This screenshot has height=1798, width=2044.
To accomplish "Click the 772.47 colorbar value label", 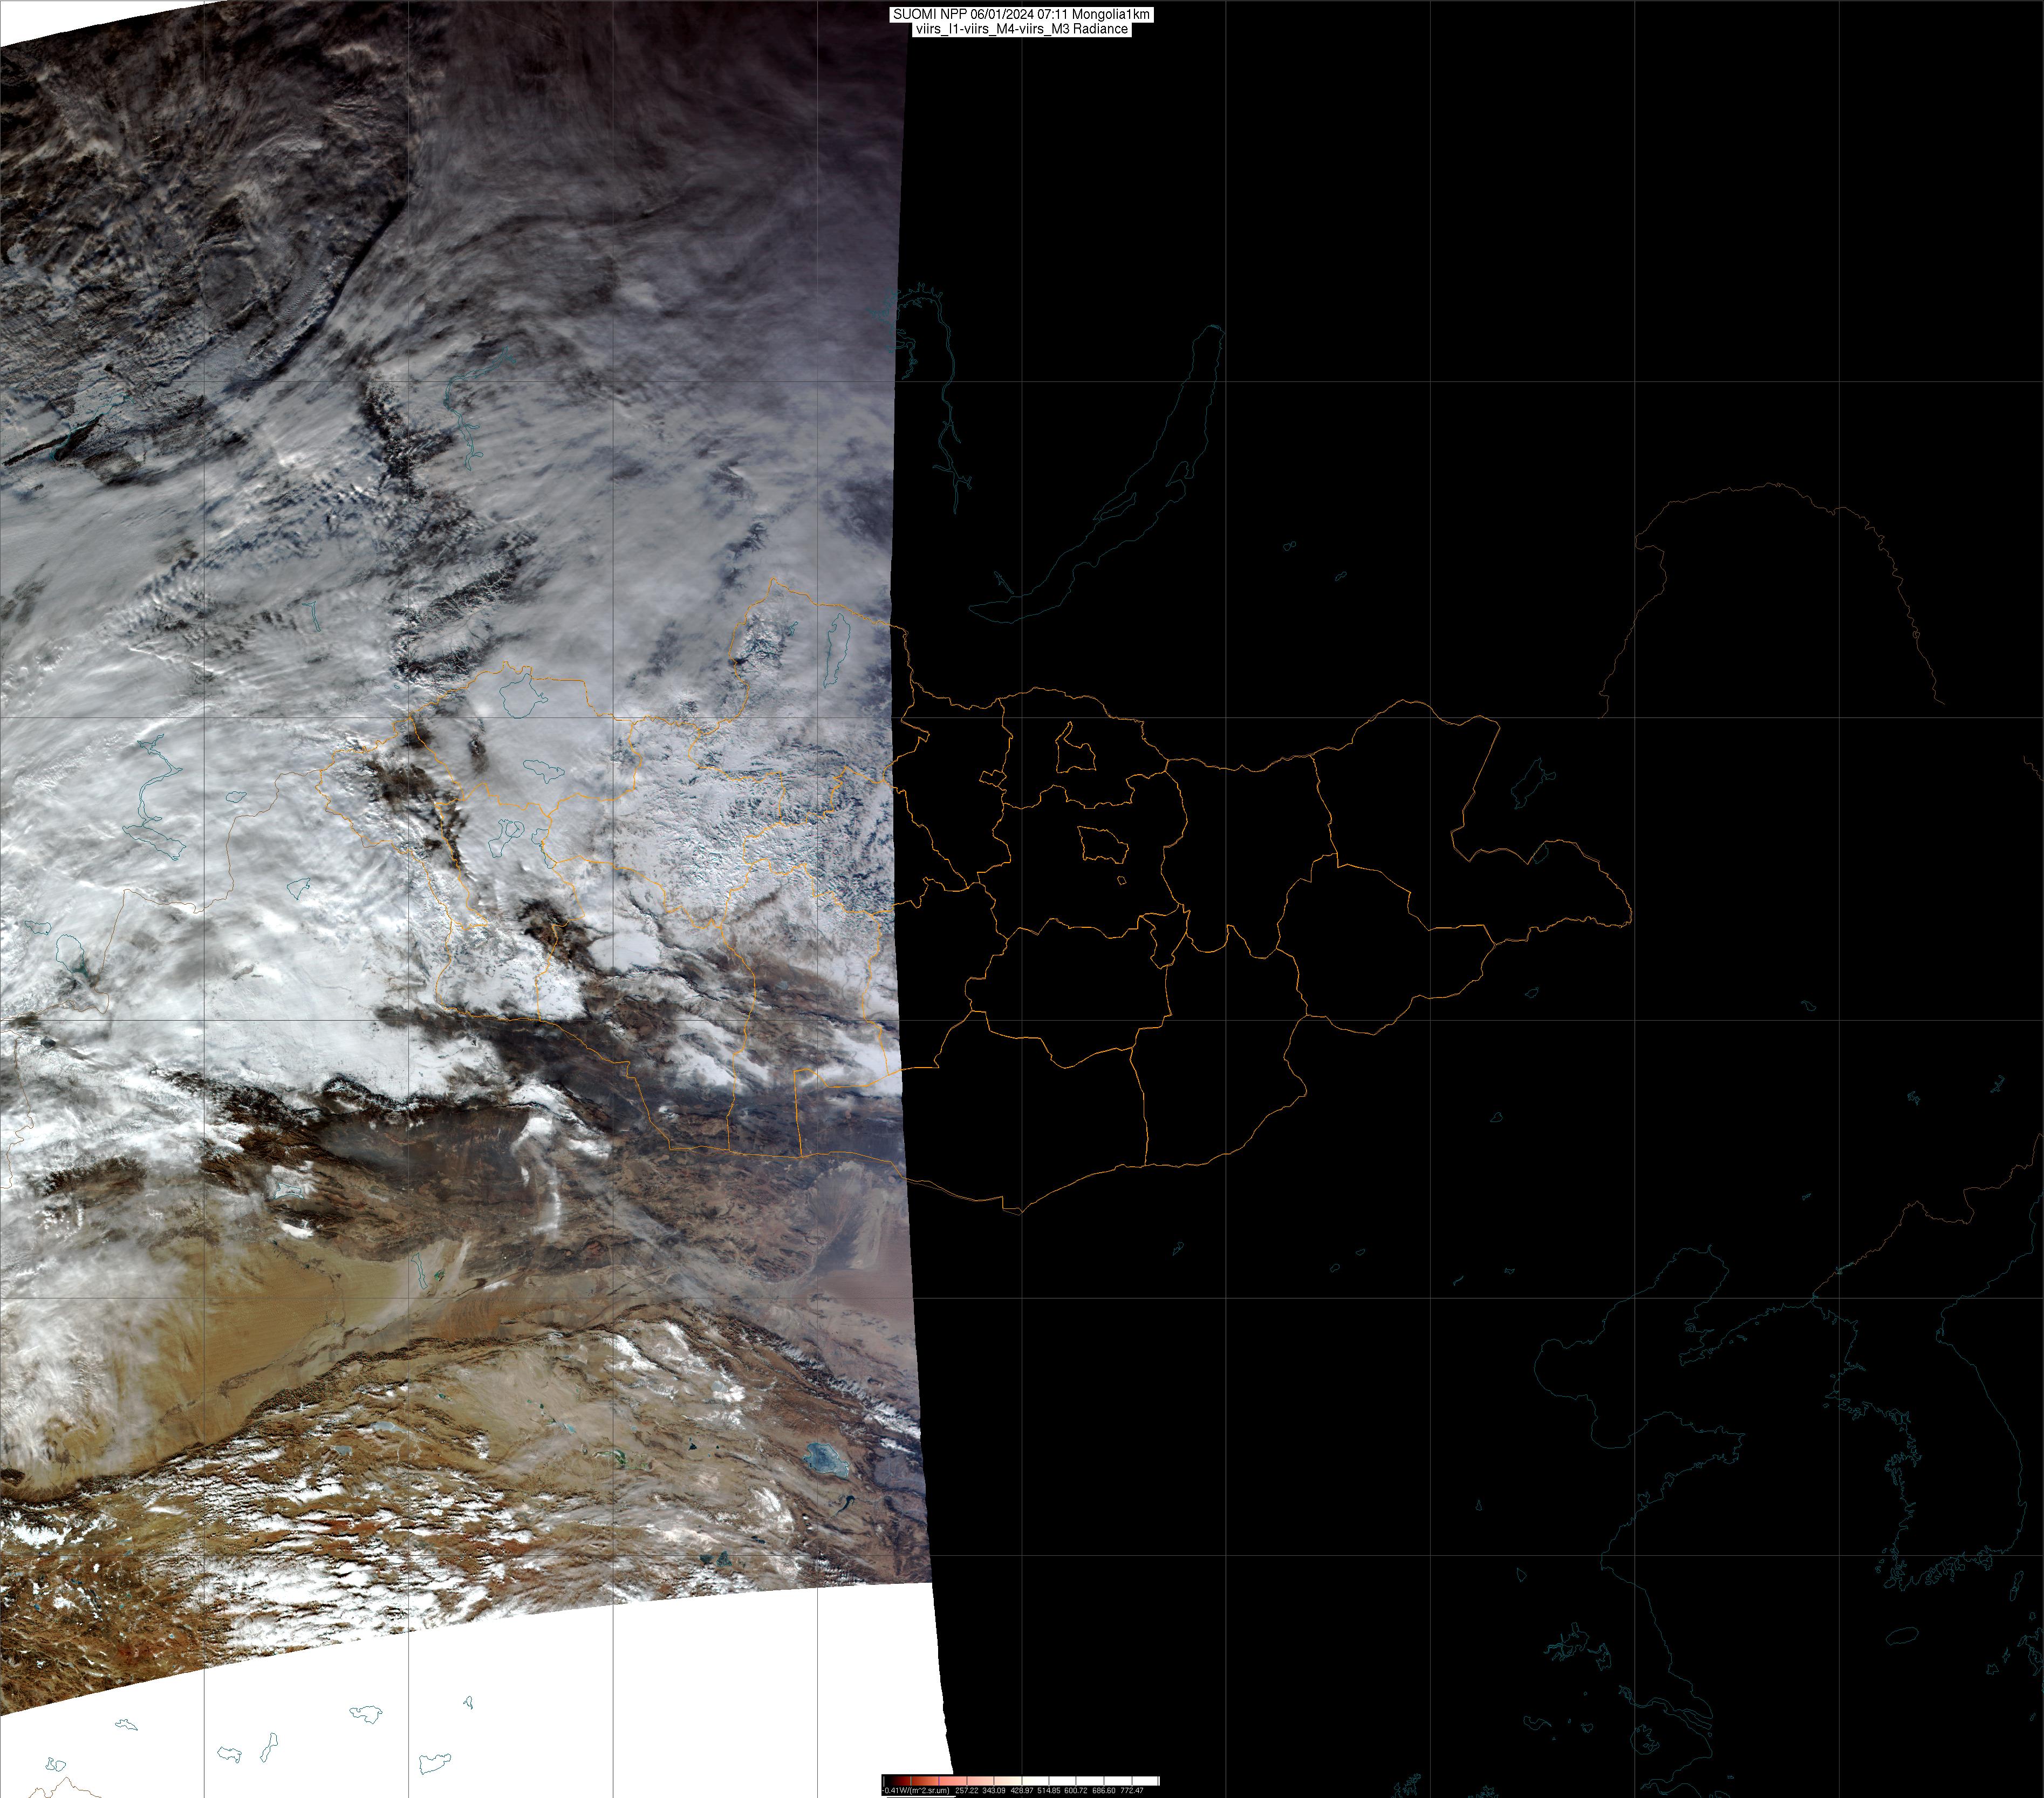I will click(x=1132, y=1791).
